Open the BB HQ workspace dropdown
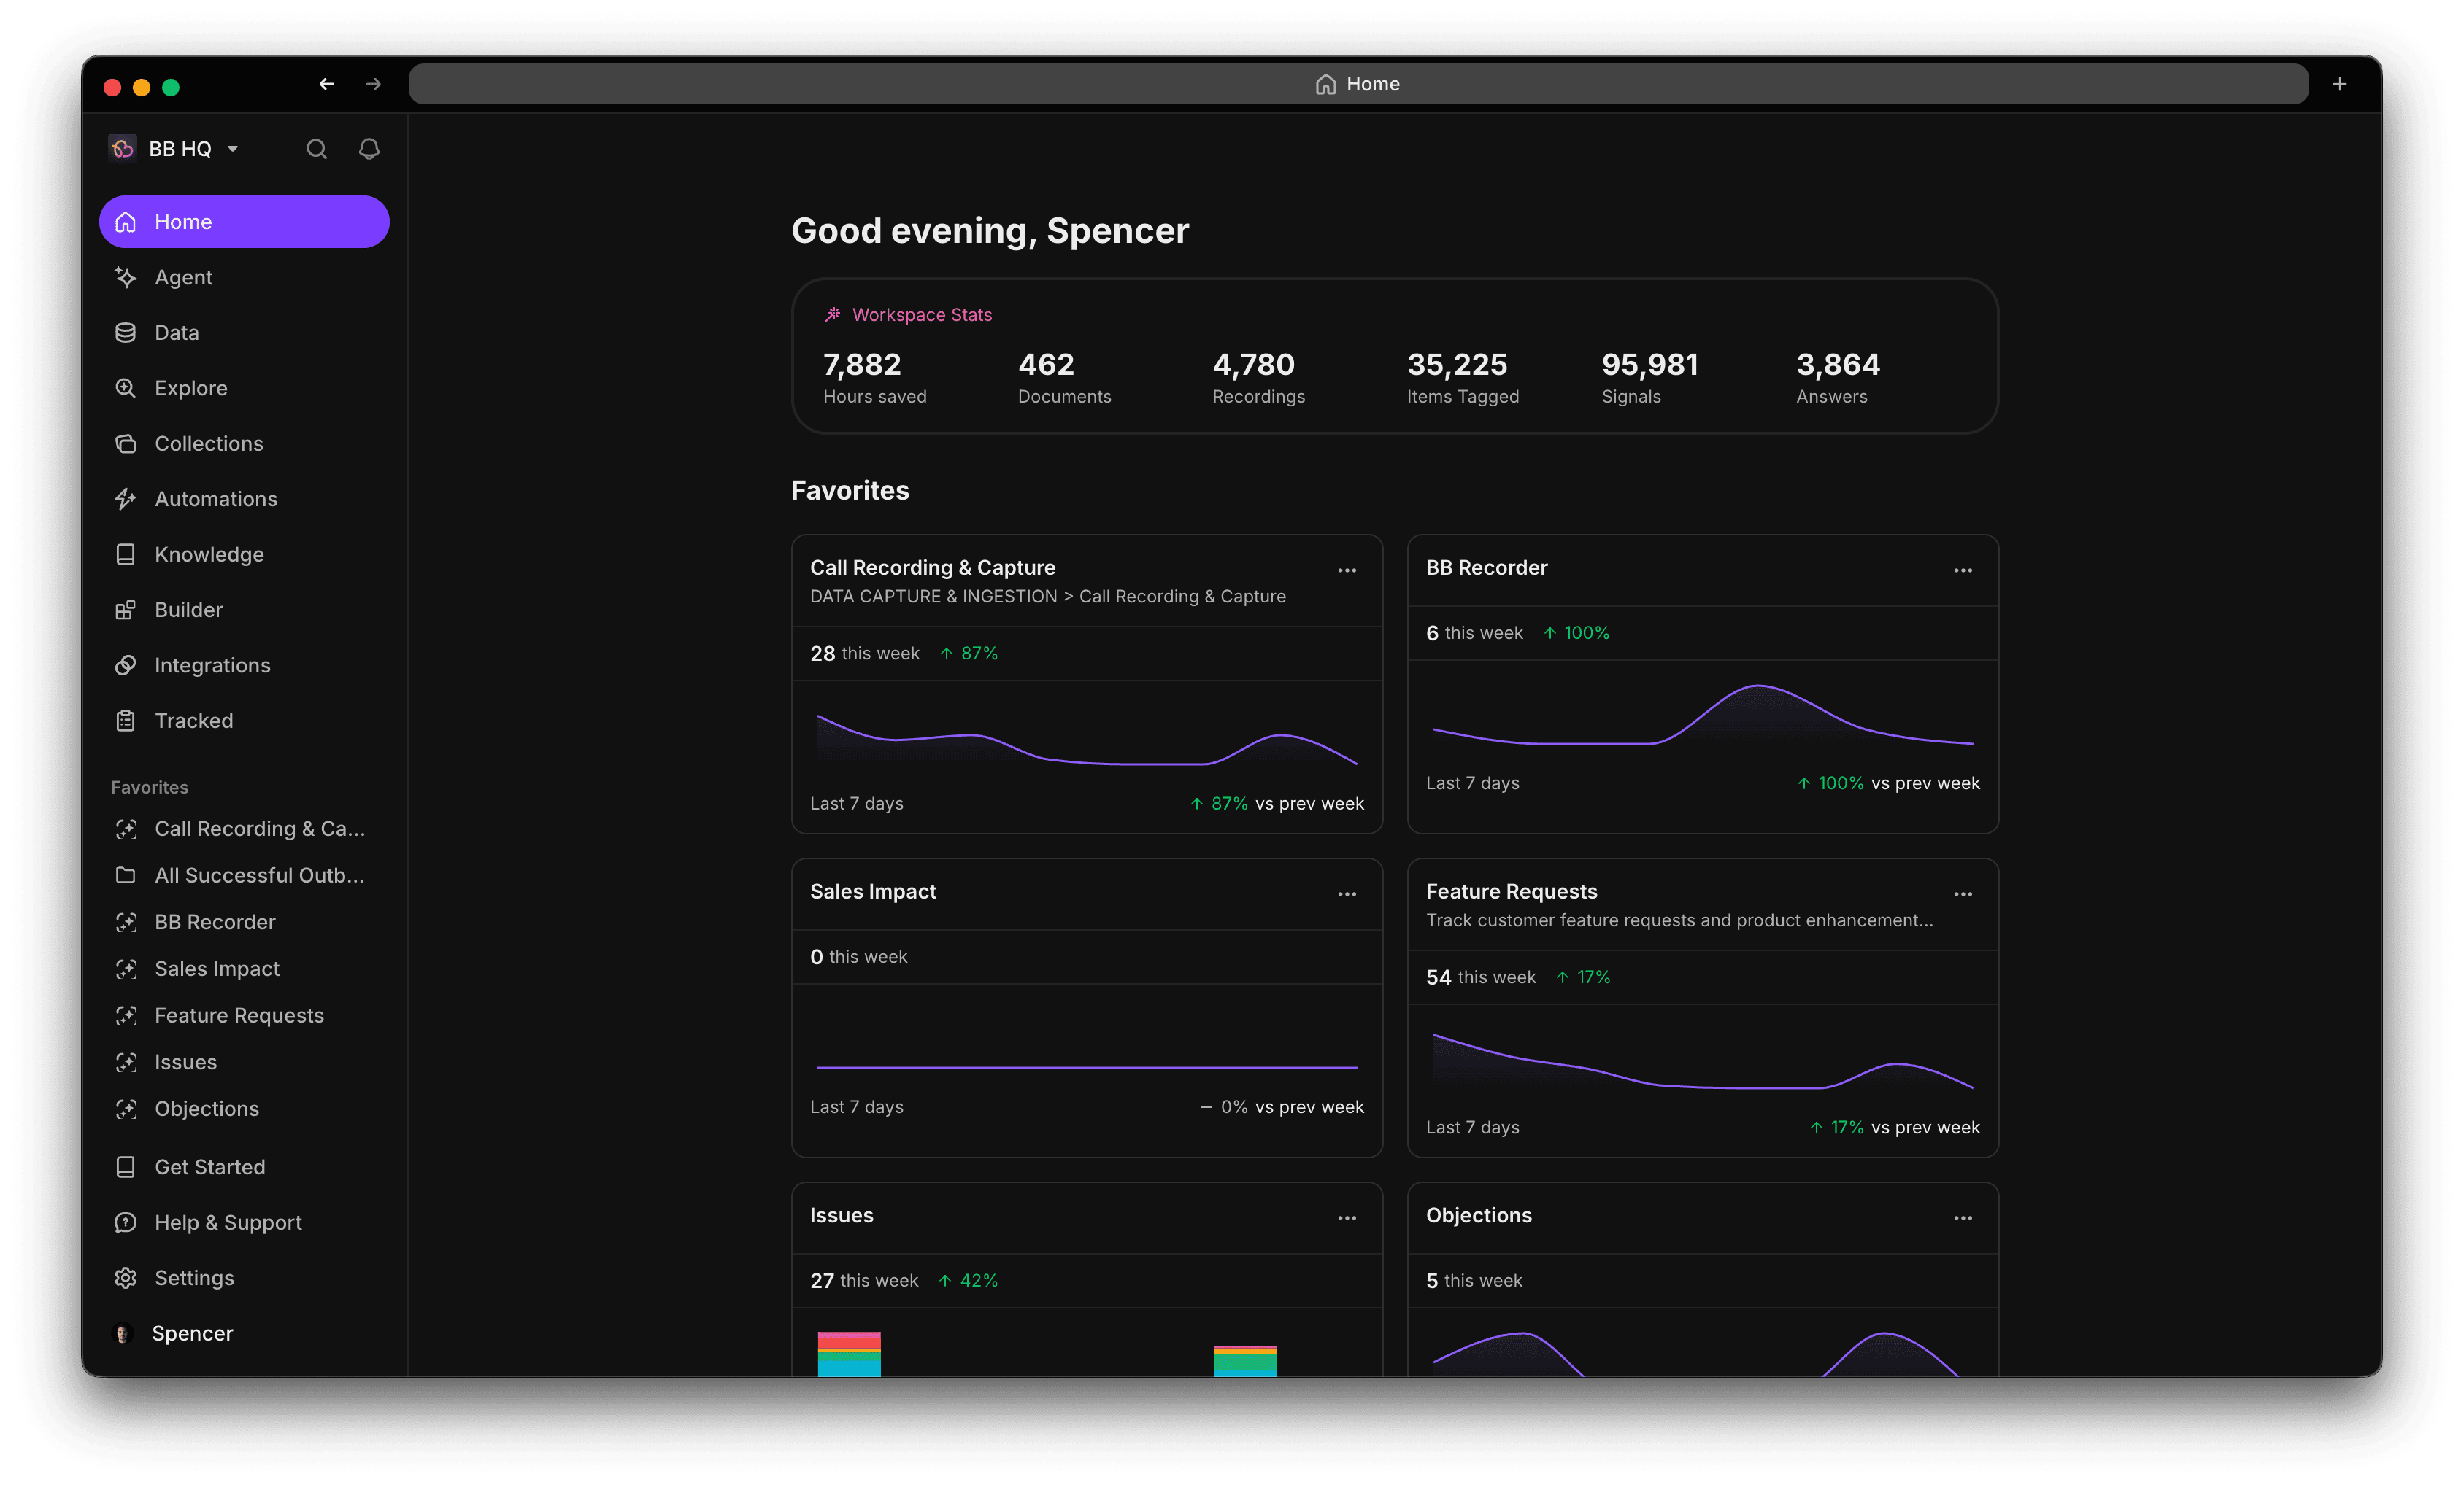 click(x=175, y=149)
